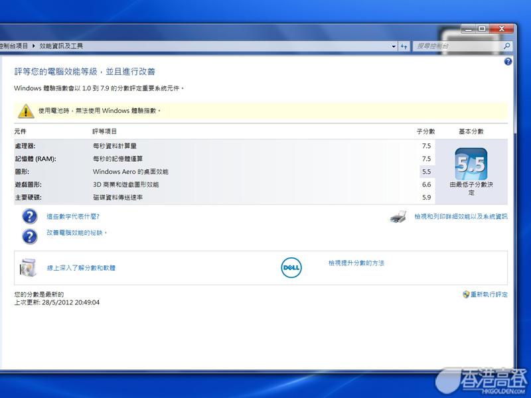The height and width of the screenshot is (398, 531).
Task: Click the printer icon
Action: 398,217
